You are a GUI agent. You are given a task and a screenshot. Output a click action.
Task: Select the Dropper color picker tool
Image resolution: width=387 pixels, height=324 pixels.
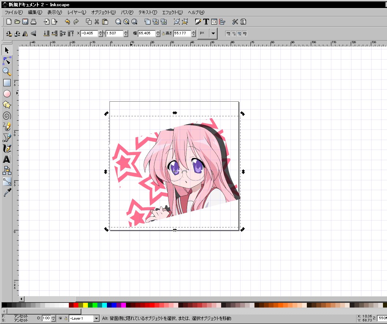point(7,192)
